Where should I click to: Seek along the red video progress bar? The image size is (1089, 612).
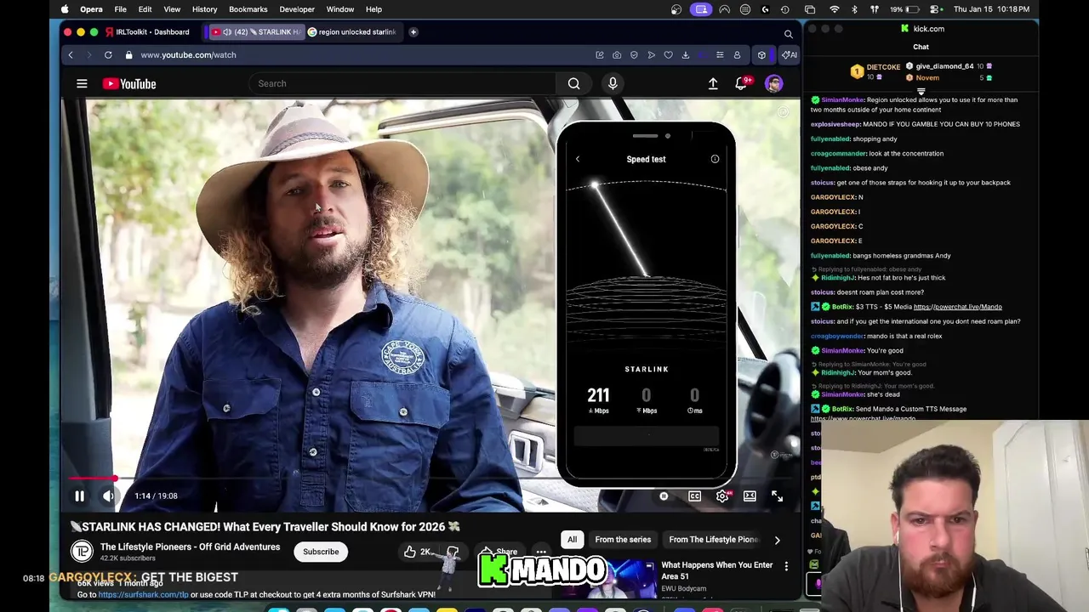click(431, 479)
